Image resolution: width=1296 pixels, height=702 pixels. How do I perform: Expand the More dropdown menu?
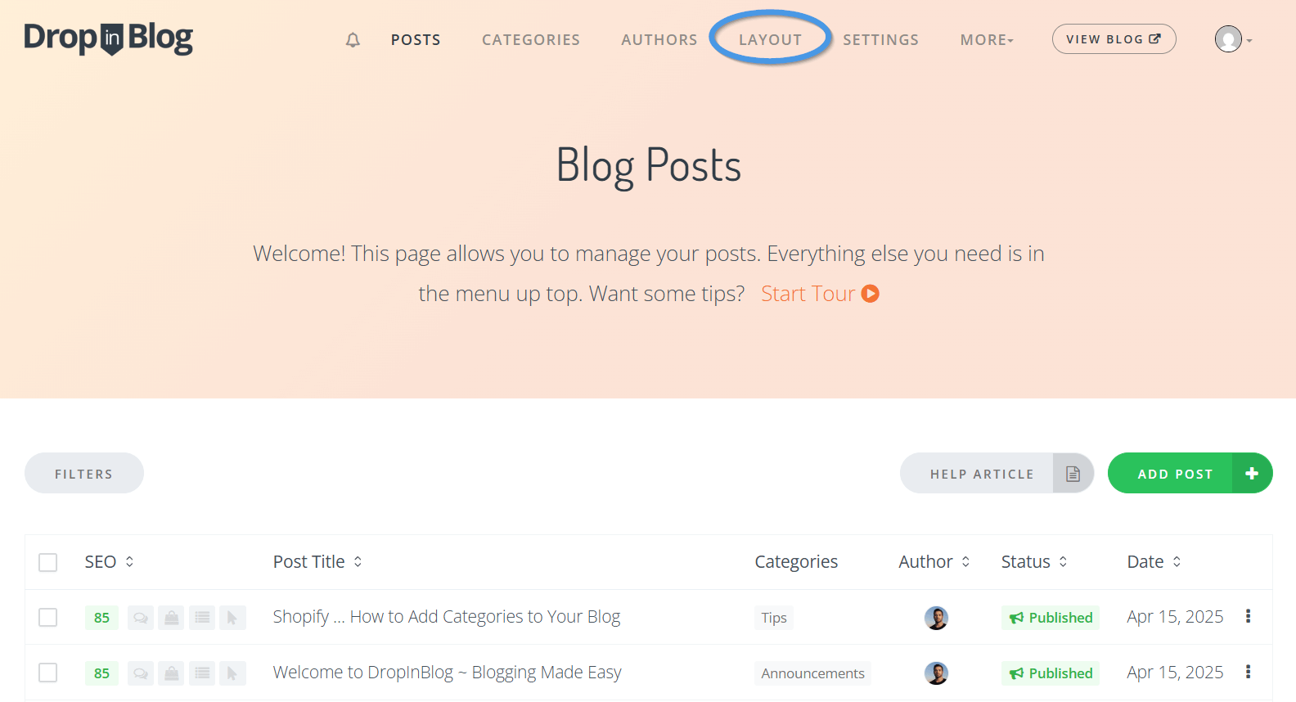[987, 40]
